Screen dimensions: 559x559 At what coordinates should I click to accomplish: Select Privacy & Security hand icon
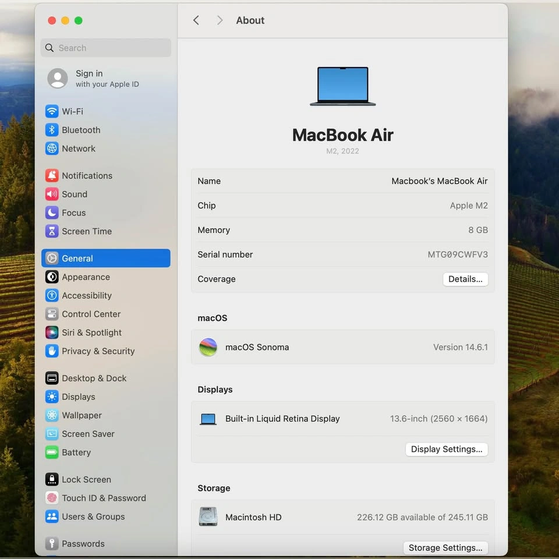52,351
